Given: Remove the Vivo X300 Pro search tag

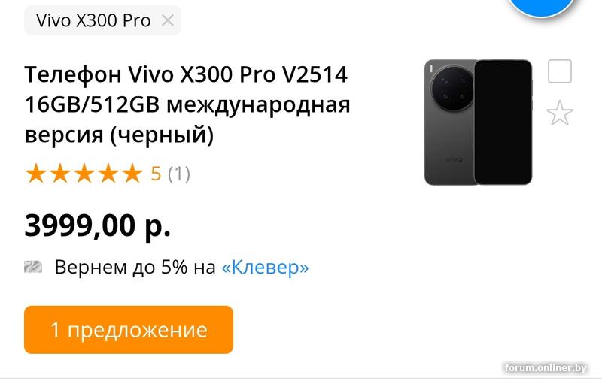Looking at the screenshot, I should point(167,20).
